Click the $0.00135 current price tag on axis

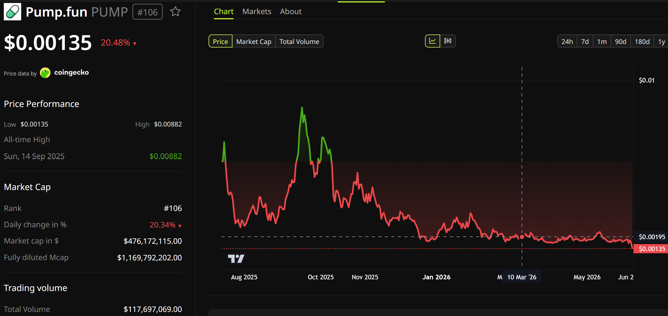tap(651, 249)
